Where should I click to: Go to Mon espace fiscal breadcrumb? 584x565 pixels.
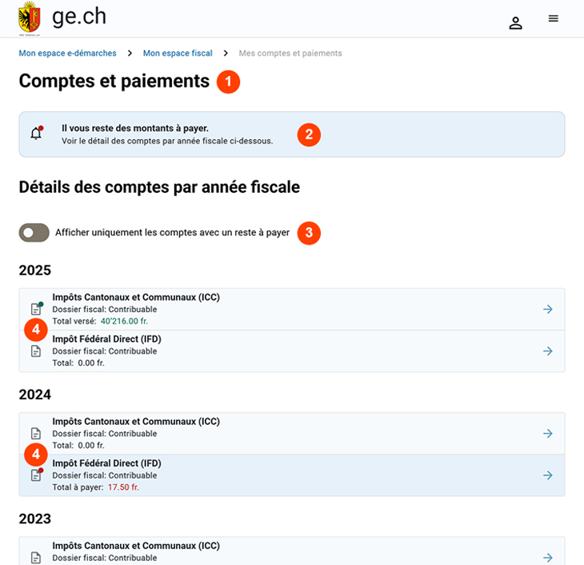[x=178, y=54]
